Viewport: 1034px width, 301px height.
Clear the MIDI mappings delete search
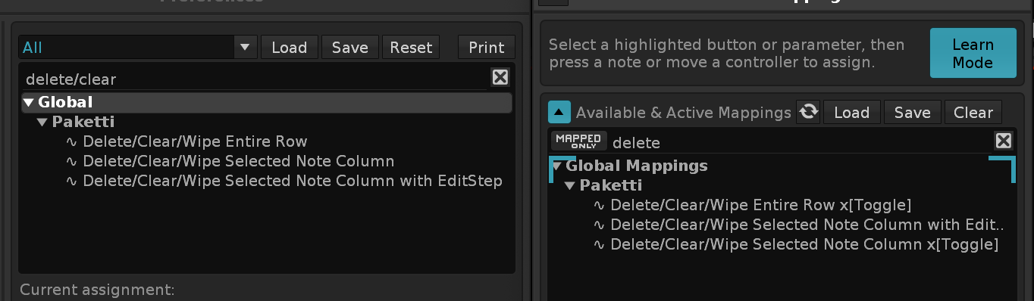tap(1003, 141)
